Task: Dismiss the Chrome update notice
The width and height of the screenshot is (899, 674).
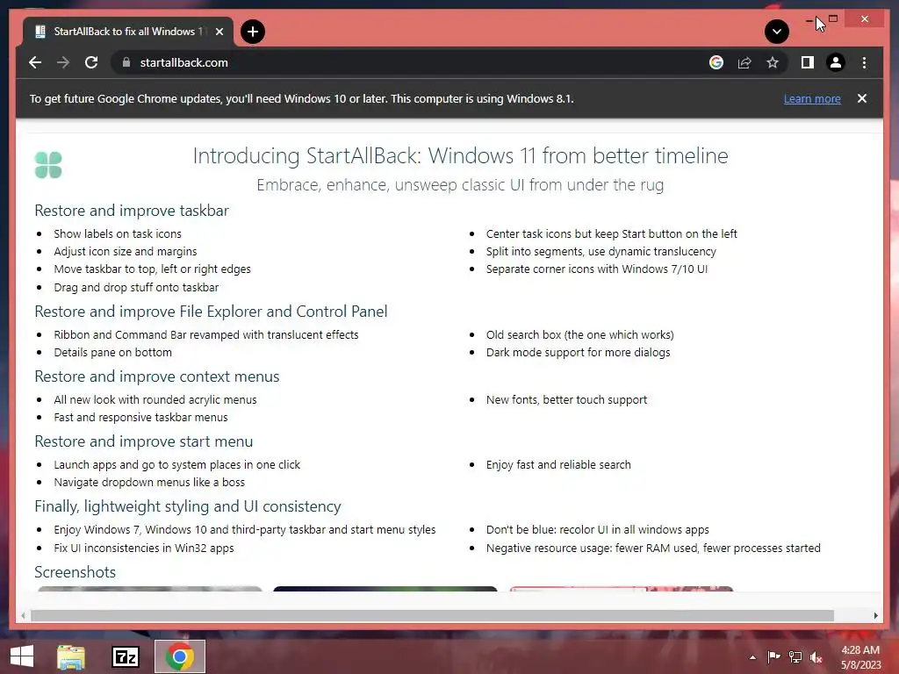Action: pyautogui.click(x=862, y=98)
